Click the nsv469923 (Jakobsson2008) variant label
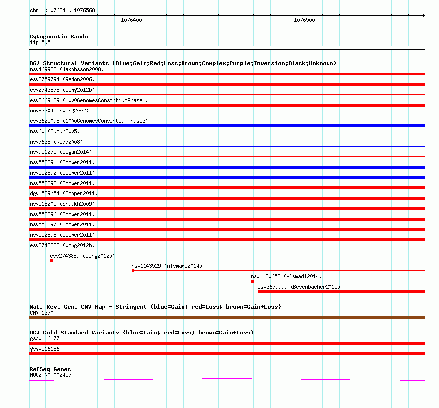This screenshot has width=439, height=408. click(x=67, y=69)
